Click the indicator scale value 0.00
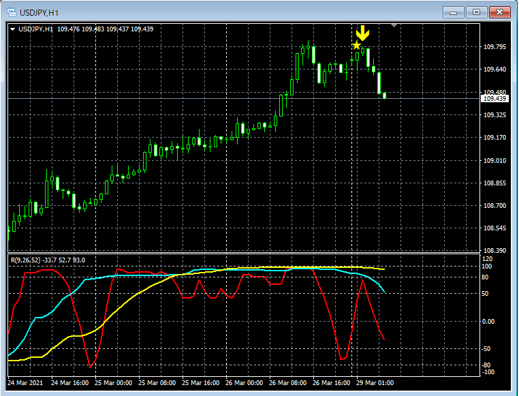The height and width of the screenshot is (396, 519). (488, 322)
